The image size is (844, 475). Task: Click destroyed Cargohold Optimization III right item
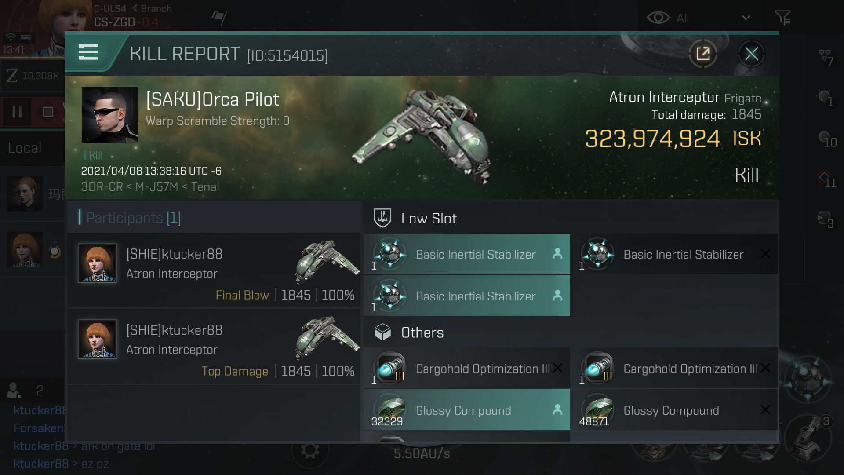[677, 369]
